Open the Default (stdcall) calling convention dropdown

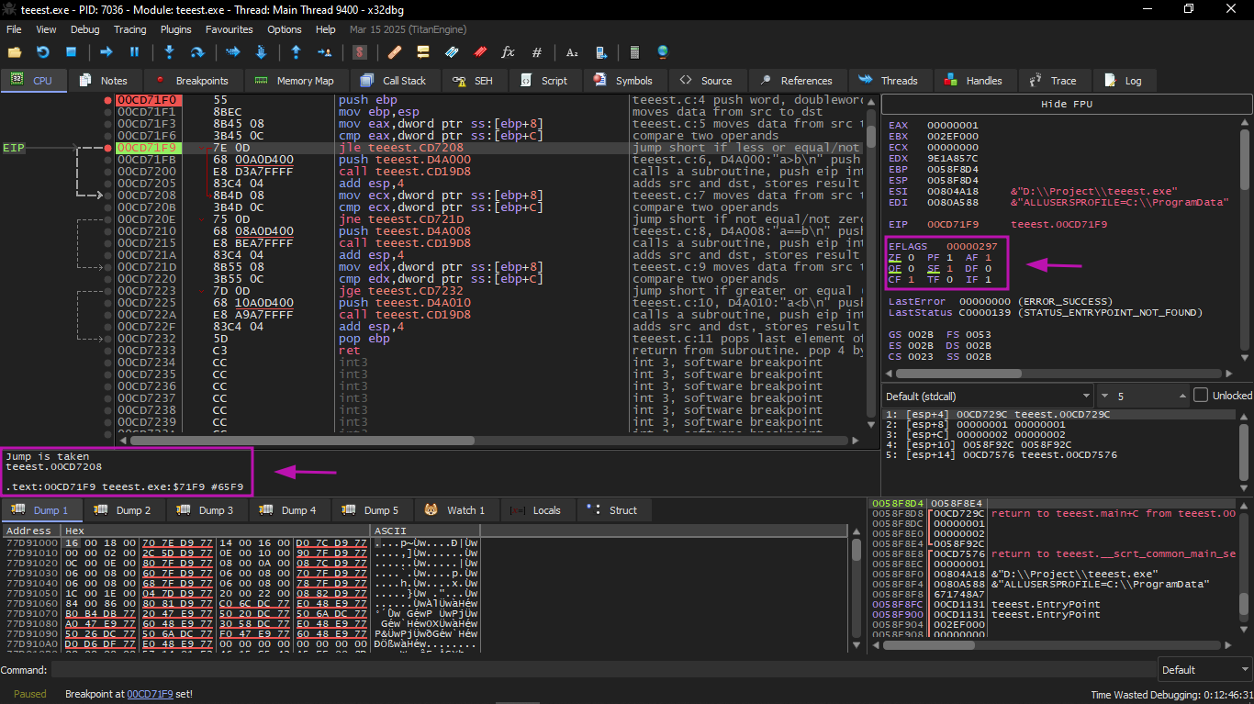click(987, 396)
